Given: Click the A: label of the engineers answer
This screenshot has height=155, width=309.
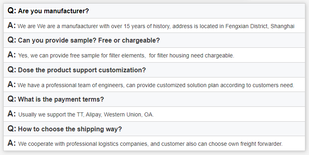Looking at the screenshot, I should pos(12,84).
